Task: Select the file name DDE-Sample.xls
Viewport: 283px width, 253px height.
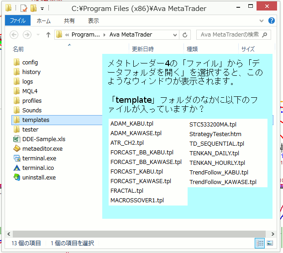Action: tap(44, 139)
